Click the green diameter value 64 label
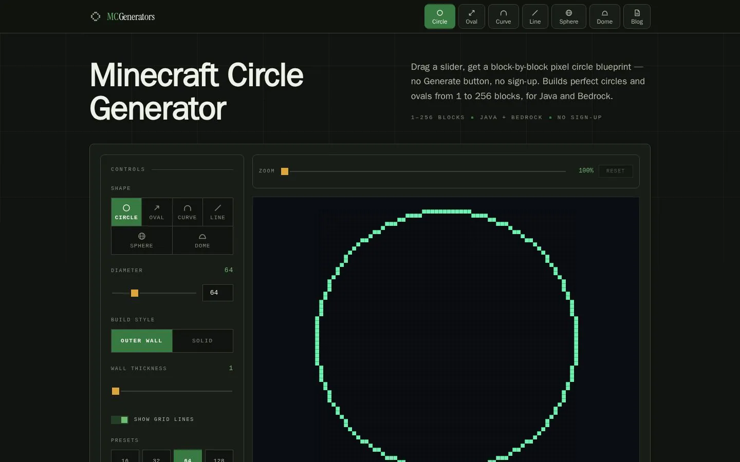Screen dimensions: 740x462 pyautogui.click(x=229, y=270)
